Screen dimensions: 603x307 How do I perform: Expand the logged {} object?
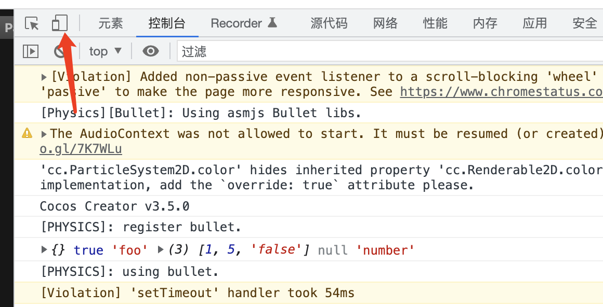click(x=44, y=250)
